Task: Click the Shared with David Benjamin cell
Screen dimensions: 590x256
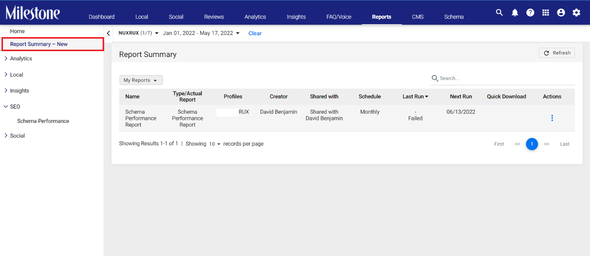Action: (324, 115)
